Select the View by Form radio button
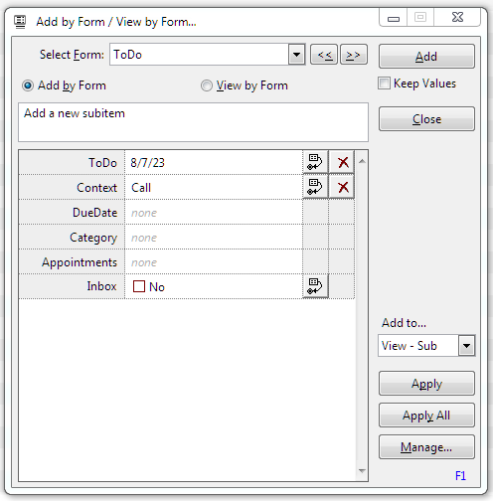The image size is (493, 501). pyautogui.click(x=207, y=85)
